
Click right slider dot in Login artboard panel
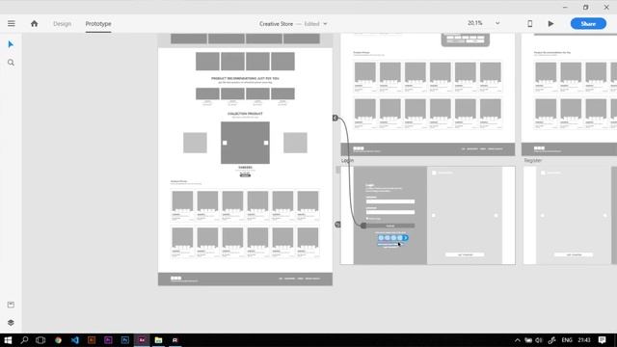pos(496,215)
